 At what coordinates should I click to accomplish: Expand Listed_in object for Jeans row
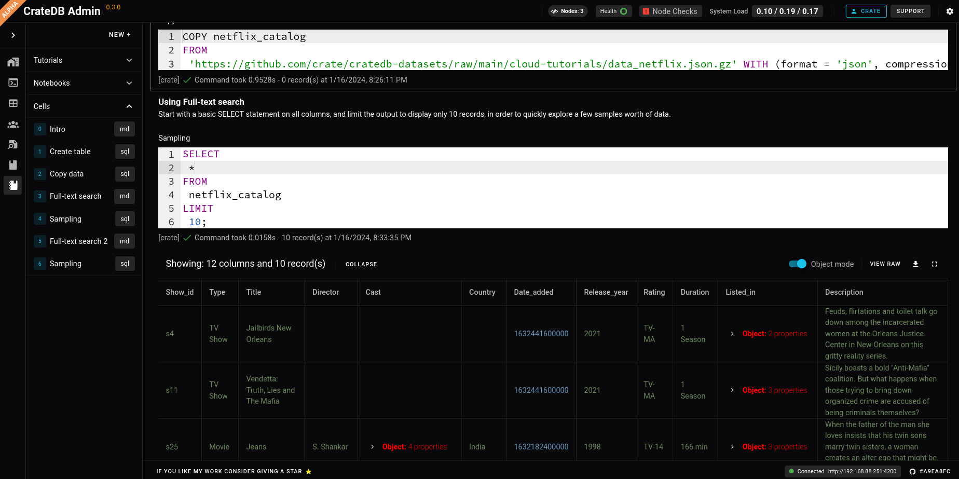pos(732,447)
